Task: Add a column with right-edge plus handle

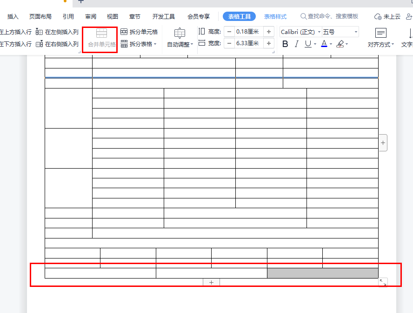Action: coord(383,143)
